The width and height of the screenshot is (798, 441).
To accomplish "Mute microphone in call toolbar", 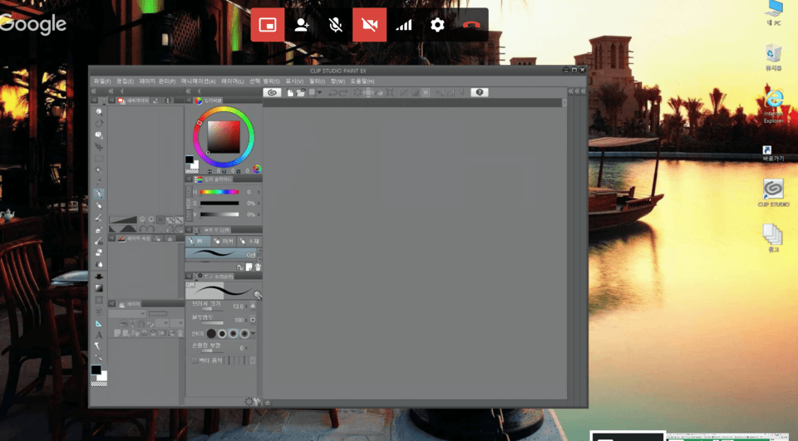I will 335,24.
